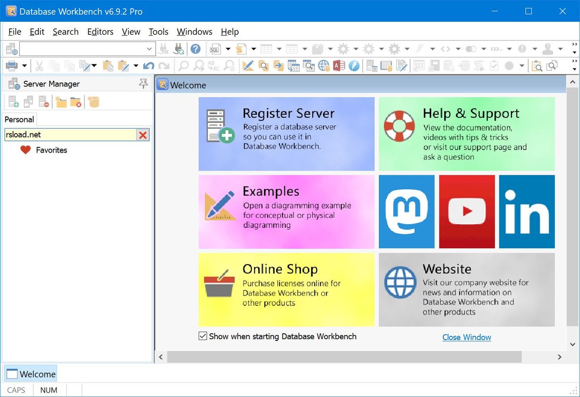Toggle the CAPS indicator in the status bar
The width and height of the screenshot is (580, 397).
(16, 390)
